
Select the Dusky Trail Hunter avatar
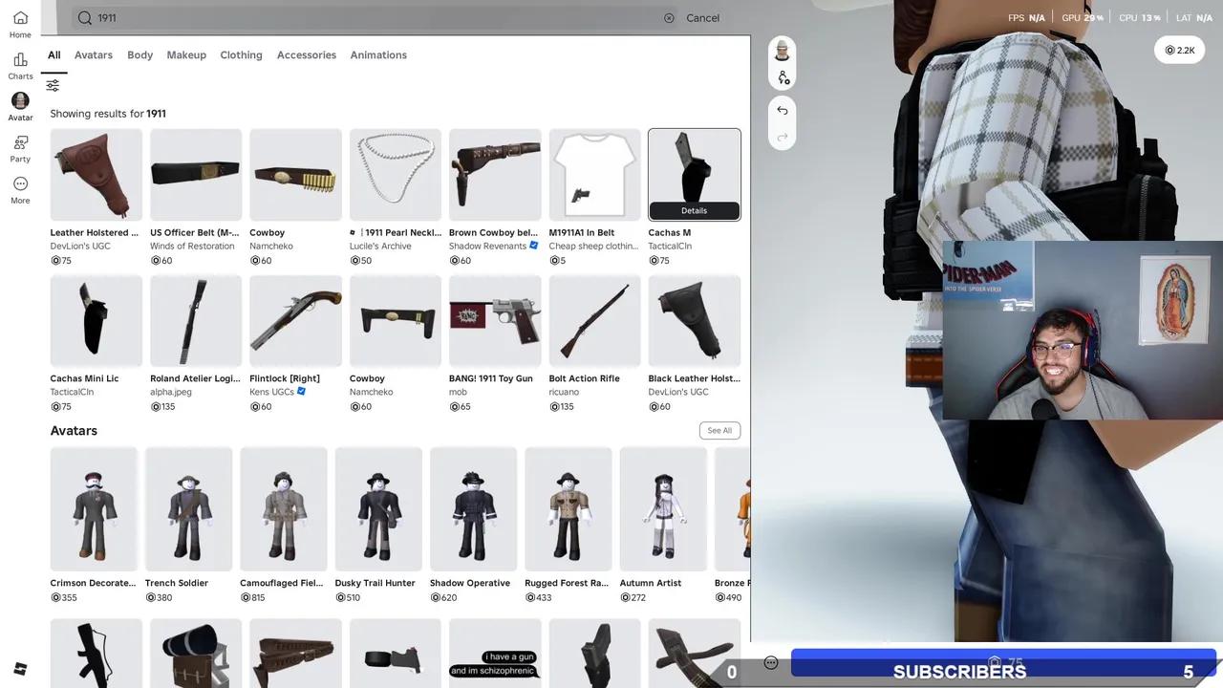[x=378, y=509]
